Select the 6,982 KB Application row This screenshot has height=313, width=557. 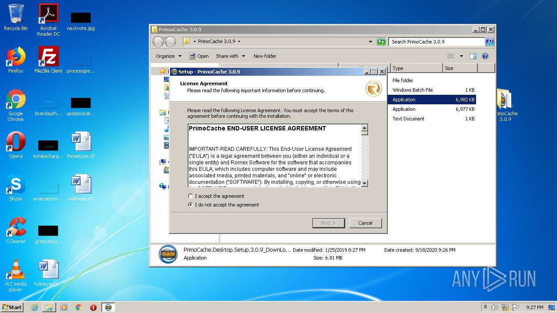click(432, 100)
